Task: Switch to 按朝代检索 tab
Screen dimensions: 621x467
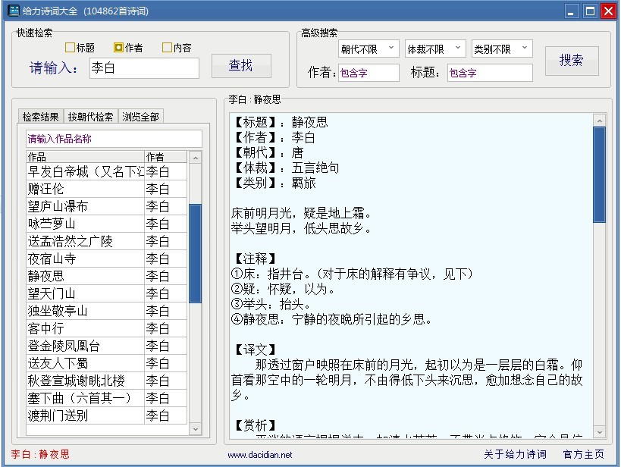Action: [90, 117]
